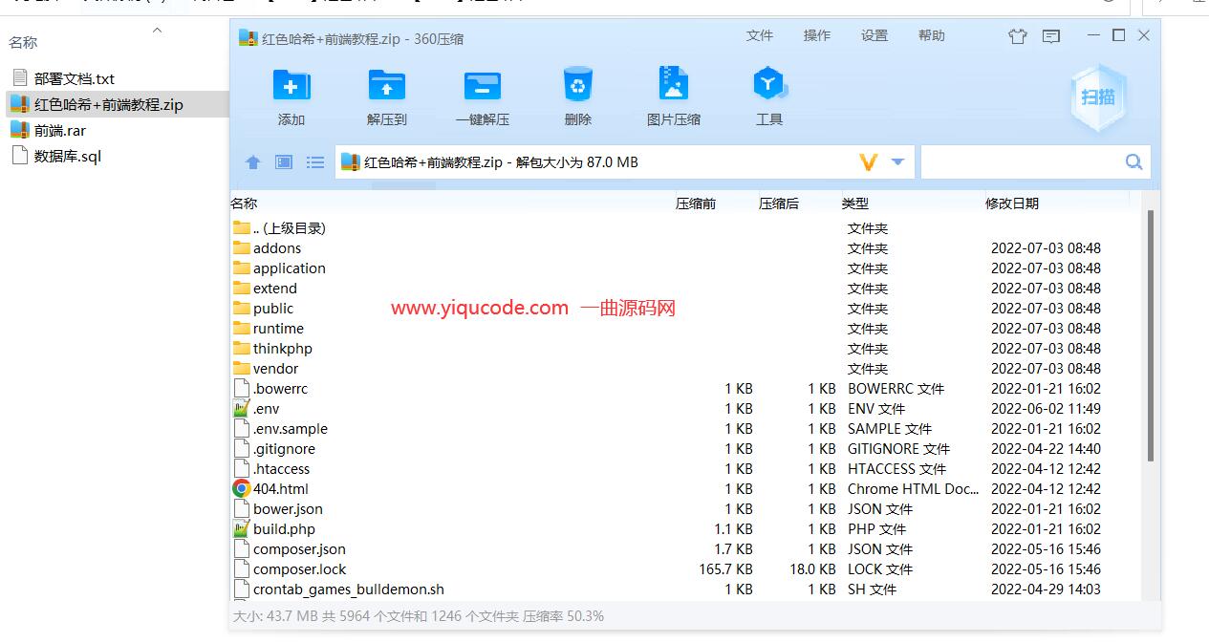This screenshot has height=643, width=1209.
Task: Select the .env file icon
Action: point(242,409)
